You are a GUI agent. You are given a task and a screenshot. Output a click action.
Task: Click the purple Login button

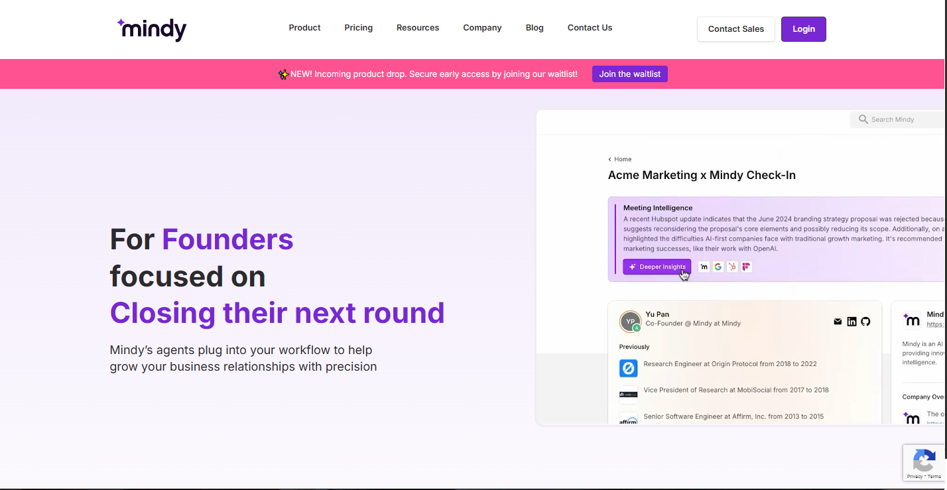[x=804, y=29]
